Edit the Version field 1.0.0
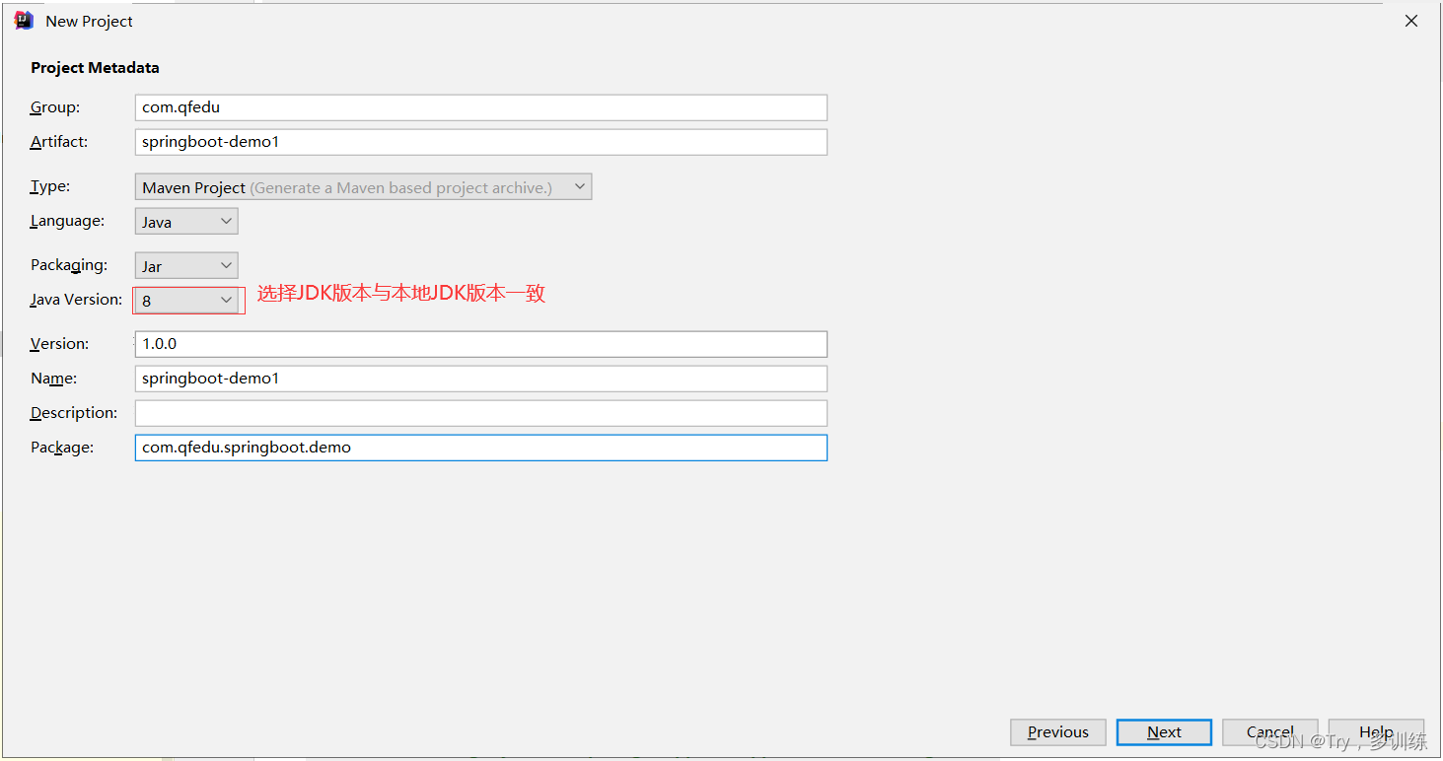The width and height of the screenshot is (1443, 761). click(x=481, y=344)
